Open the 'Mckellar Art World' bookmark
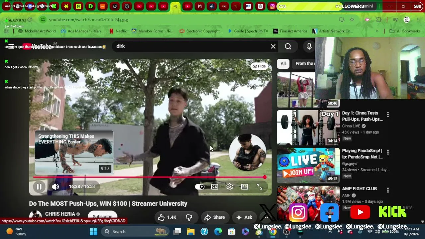Image resolution: width=425 pixels, height=239 pixels. tap(37, 31)
